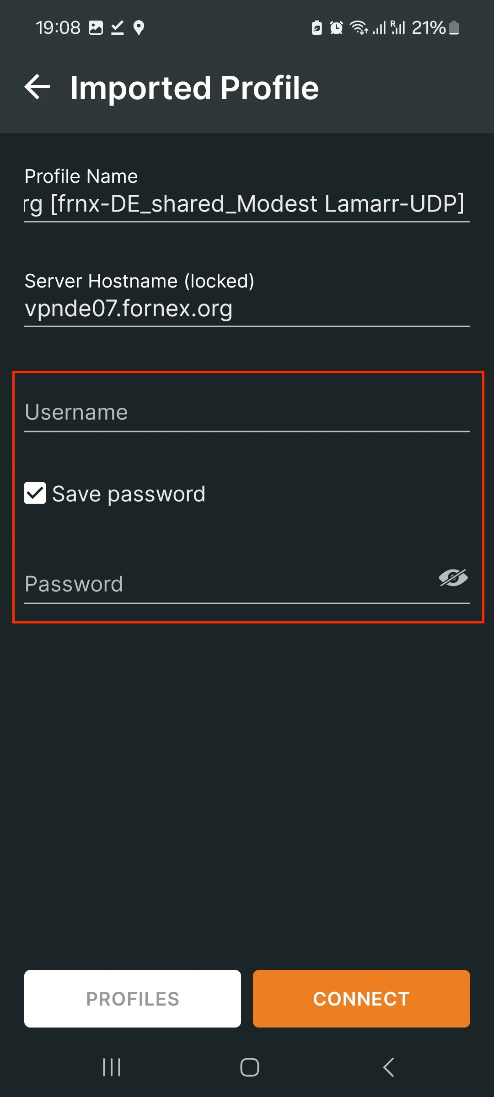Toggle password visibility eye icon
The width and height of the screenshot is (494, 1097).
pyautogui.click(x=453, y=578)
